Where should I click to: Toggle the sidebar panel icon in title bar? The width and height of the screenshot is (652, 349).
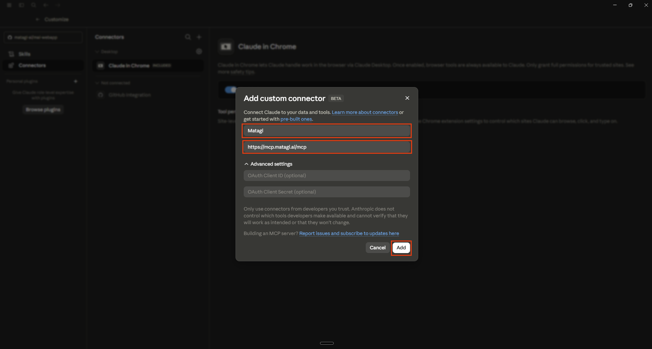click(21, 5)
